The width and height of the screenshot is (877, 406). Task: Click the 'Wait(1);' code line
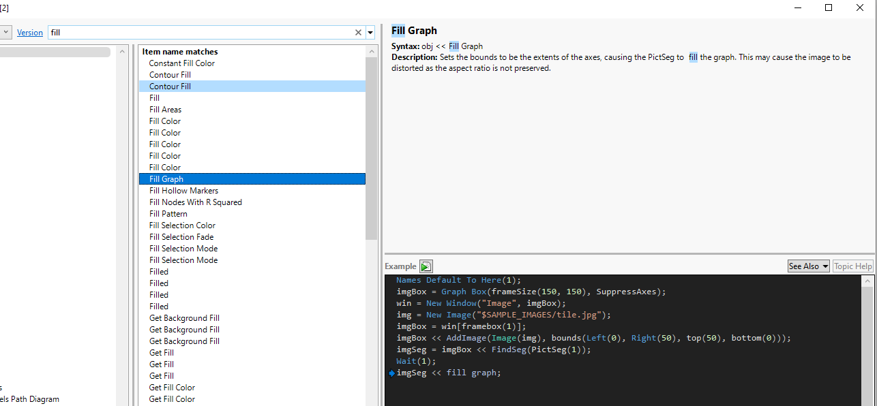pyautogui.click(x=416, y=361)
